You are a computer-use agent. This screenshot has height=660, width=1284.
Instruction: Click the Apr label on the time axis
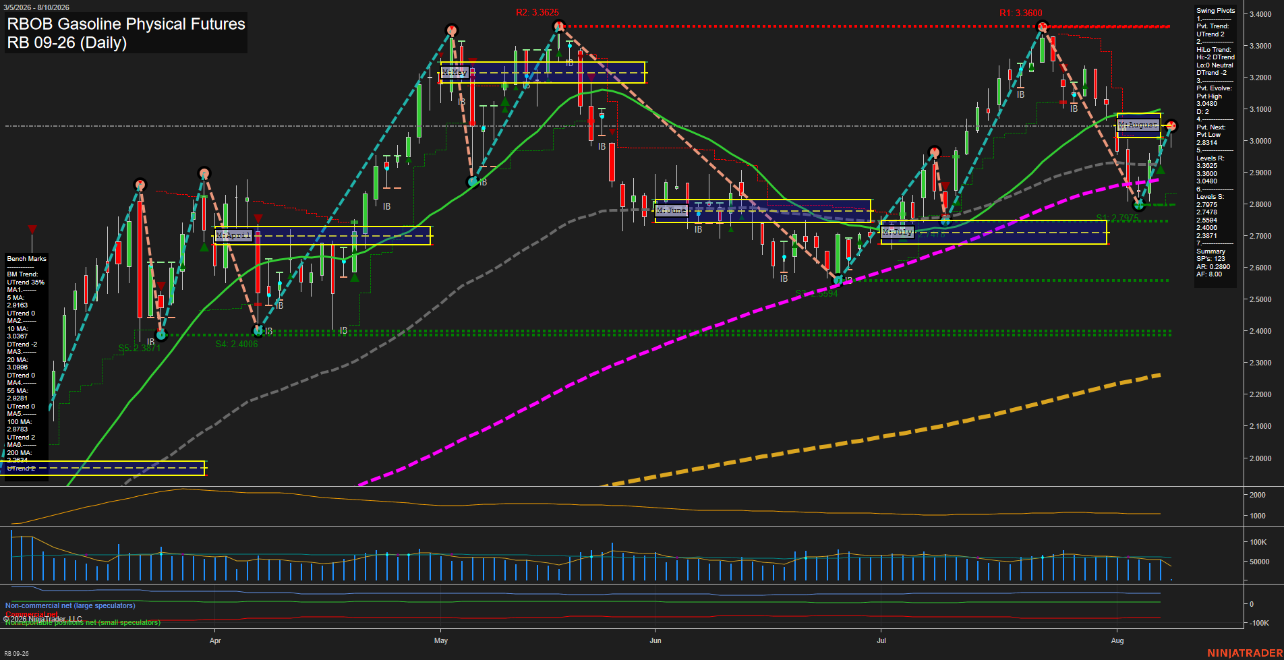(215, 640)
